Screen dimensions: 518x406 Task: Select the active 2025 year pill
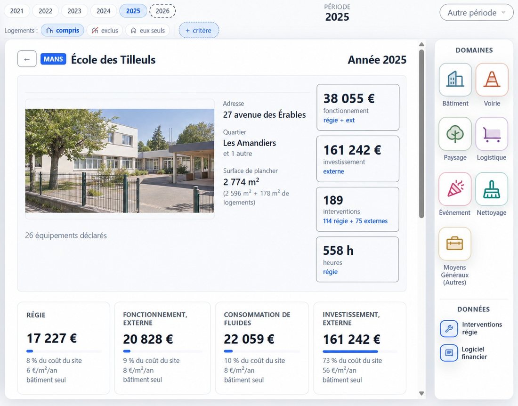(x=133, y=11)
